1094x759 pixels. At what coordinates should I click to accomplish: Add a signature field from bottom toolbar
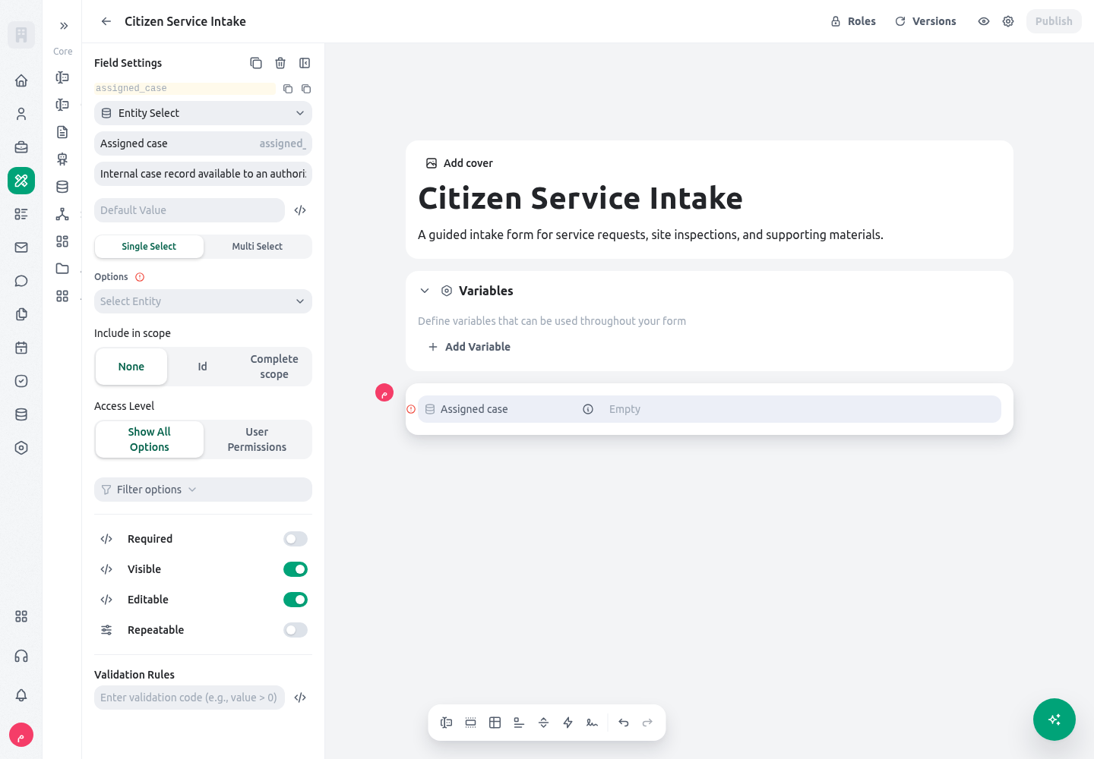tap(592, 723)
